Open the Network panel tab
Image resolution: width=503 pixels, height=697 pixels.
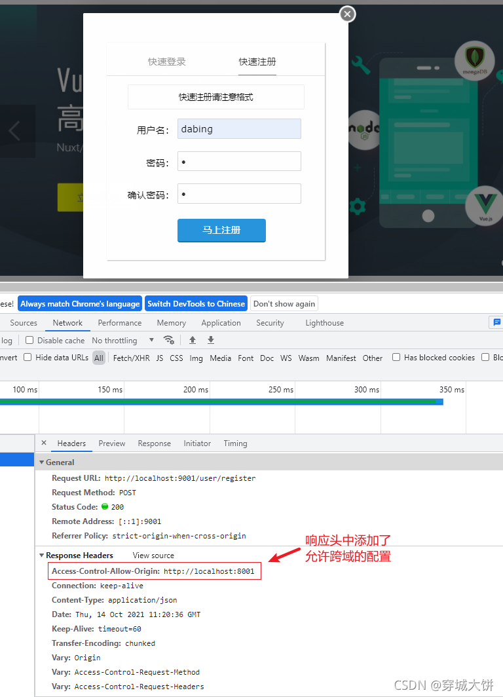(x=67, y=323)
